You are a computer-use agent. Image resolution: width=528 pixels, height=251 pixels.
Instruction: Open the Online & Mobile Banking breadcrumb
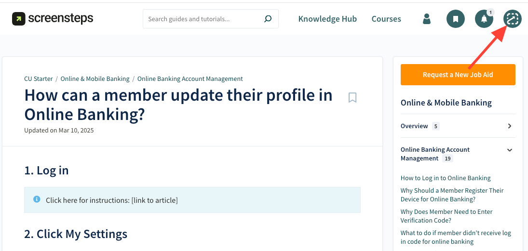tap(95, 79)
